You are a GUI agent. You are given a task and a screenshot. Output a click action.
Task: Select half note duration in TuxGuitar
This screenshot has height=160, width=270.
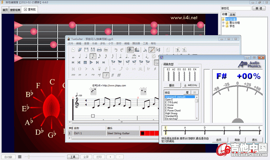(x=80, y=56)
